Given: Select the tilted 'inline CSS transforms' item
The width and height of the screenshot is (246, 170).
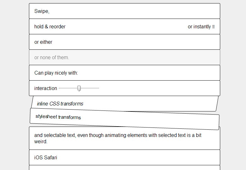Looking at the screenshot, I should [125, 104].
